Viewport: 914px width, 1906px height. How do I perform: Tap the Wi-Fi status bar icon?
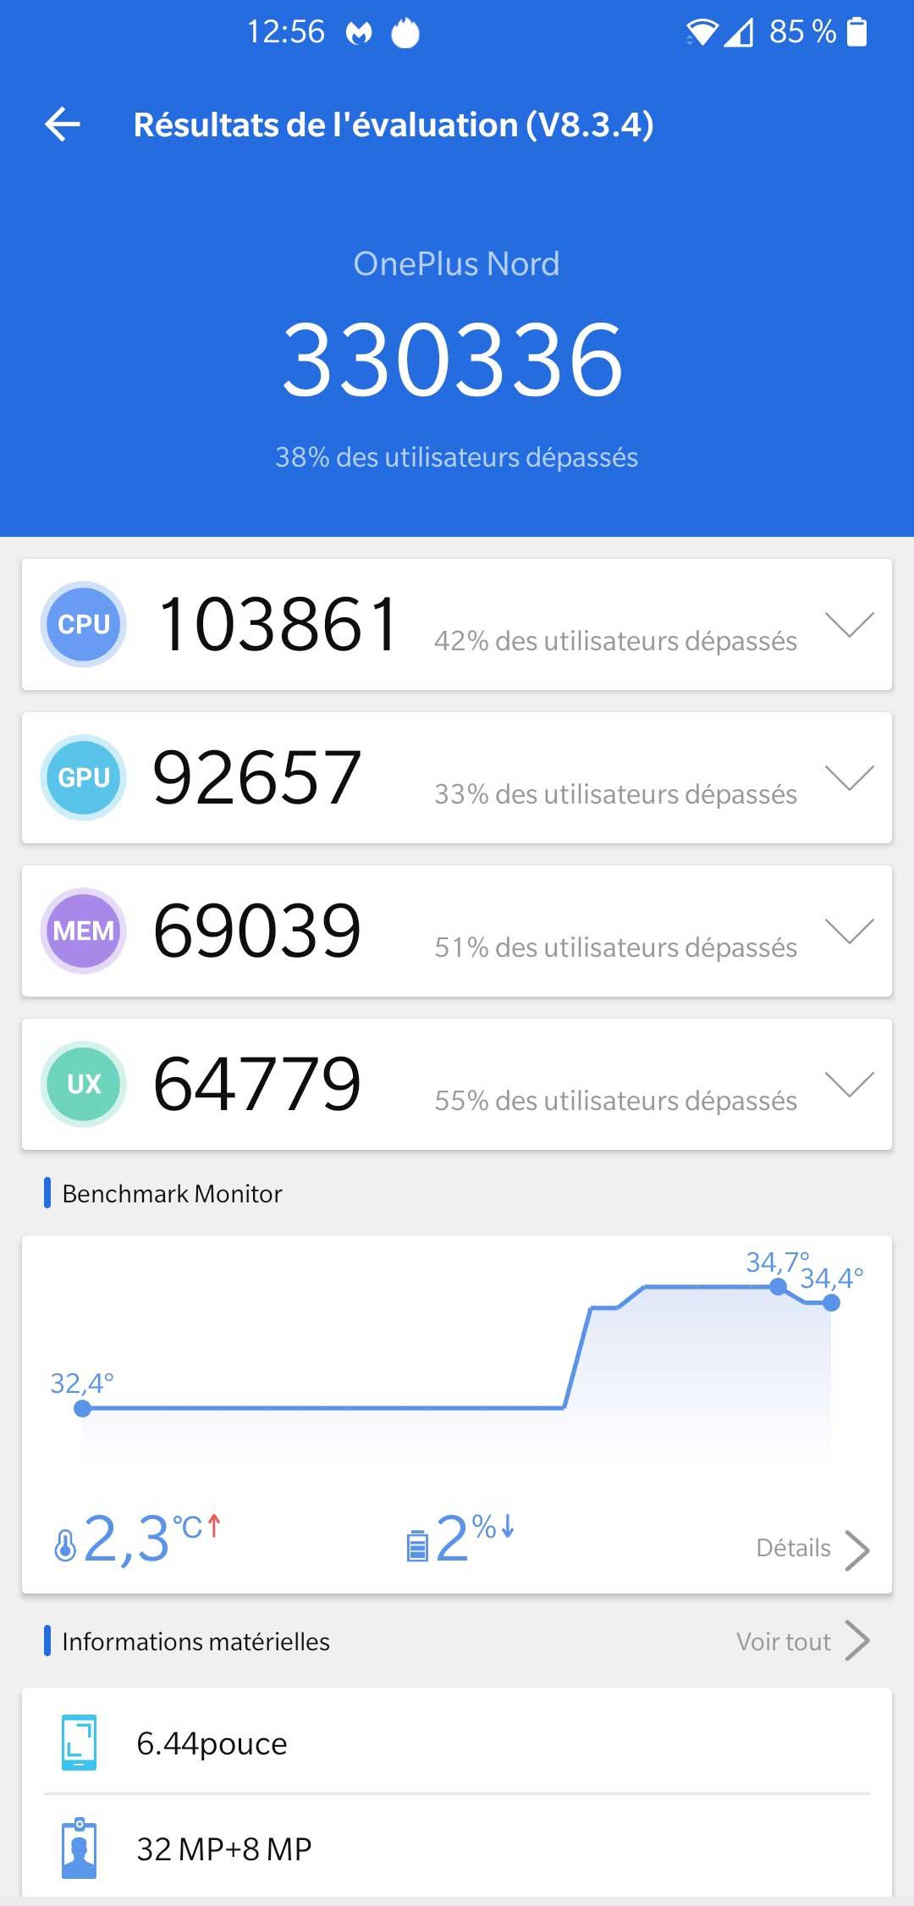click(x=701, y=33)
